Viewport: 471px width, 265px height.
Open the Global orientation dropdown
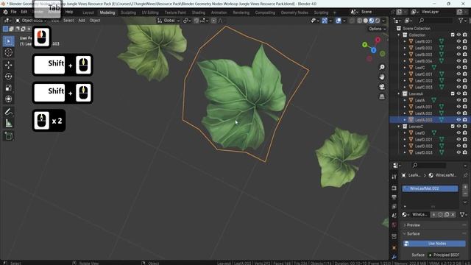point(169,21)
